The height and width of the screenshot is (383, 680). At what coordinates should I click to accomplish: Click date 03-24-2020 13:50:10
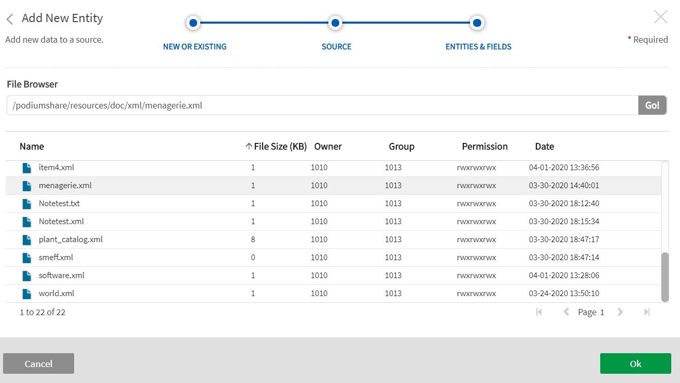(x=564, y=294)
